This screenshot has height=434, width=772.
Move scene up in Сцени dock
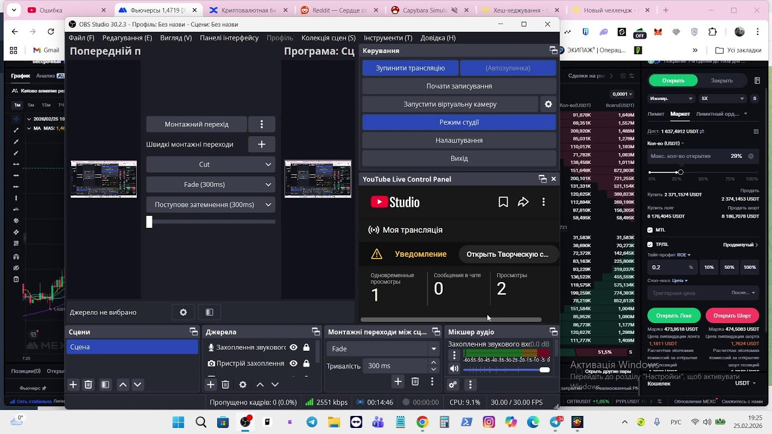[122, 385]
